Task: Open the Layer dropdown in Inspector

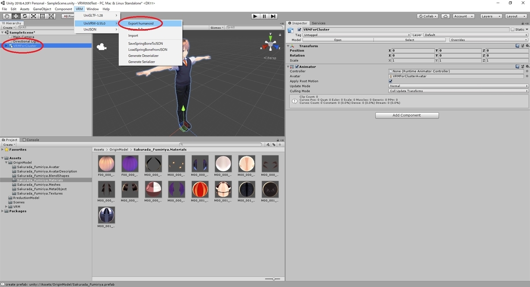Action: [x=476, y=35]
